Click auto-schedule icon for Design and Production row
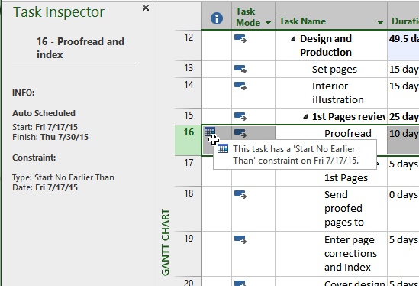Screen dimensions: 419x286 (240, 39)
